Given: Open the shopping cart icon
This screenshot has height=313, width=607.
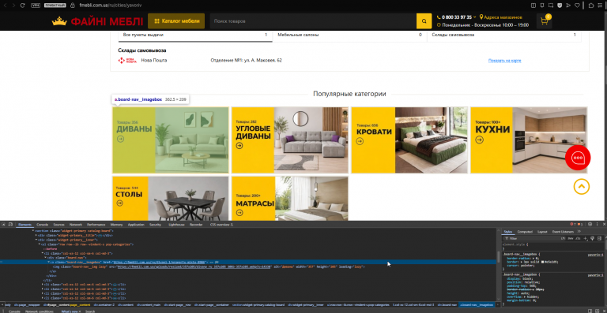Looking at the screenshot, I should pyautogui.click(x=544, y=21).
